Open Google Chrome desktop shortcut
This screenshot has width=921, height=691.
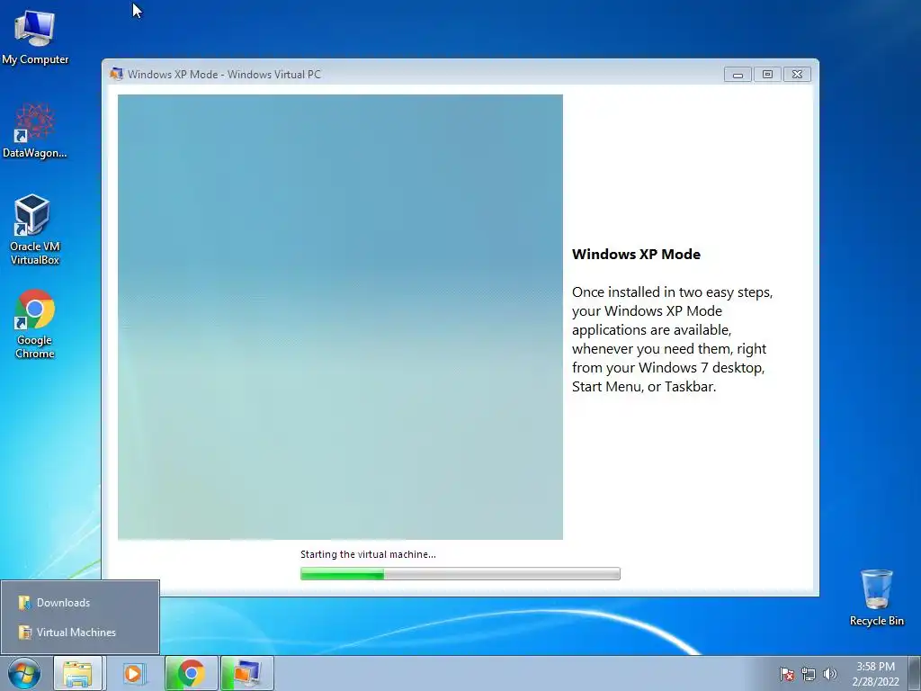click(35, 323)
